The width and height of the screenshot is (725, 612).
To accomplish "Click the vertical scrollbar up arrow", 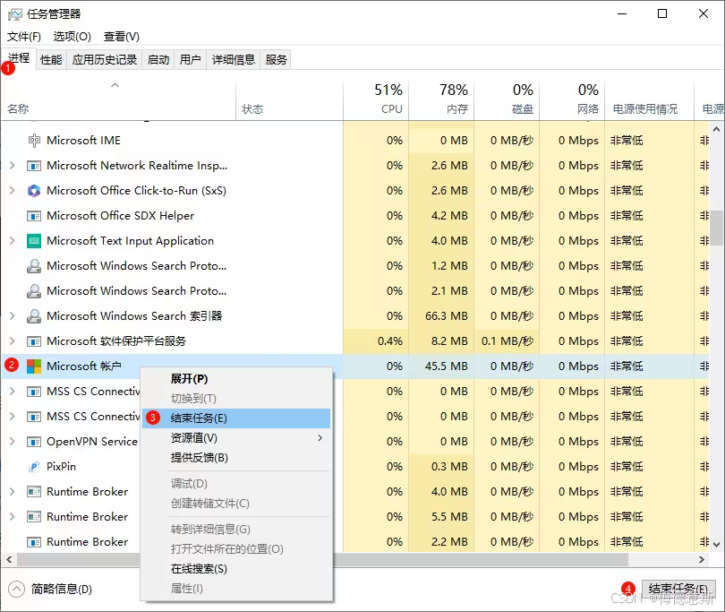I will (717, 129).
